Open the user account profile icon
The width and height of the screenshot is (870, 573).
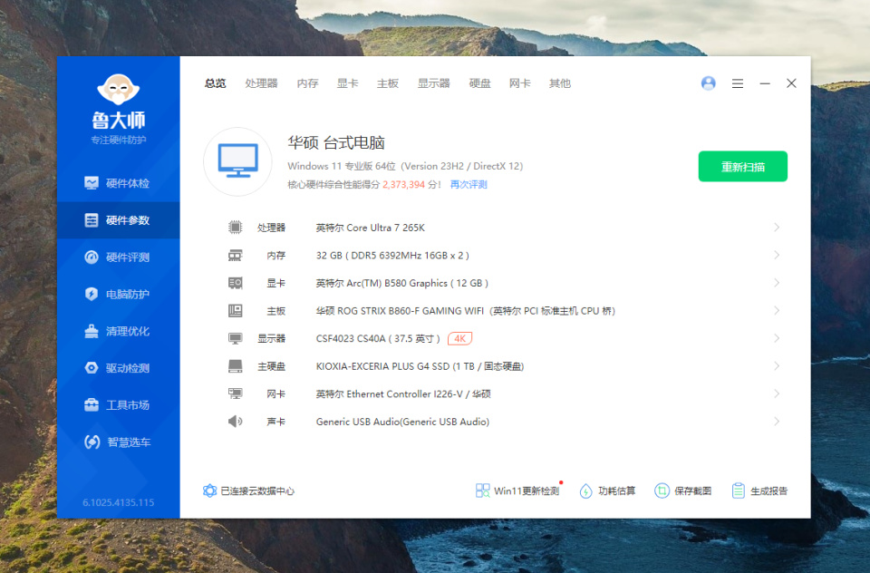[708, 83]
